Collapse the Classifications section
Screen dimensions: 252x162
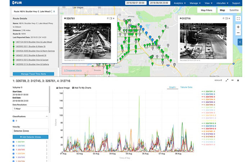coord(46,116)
